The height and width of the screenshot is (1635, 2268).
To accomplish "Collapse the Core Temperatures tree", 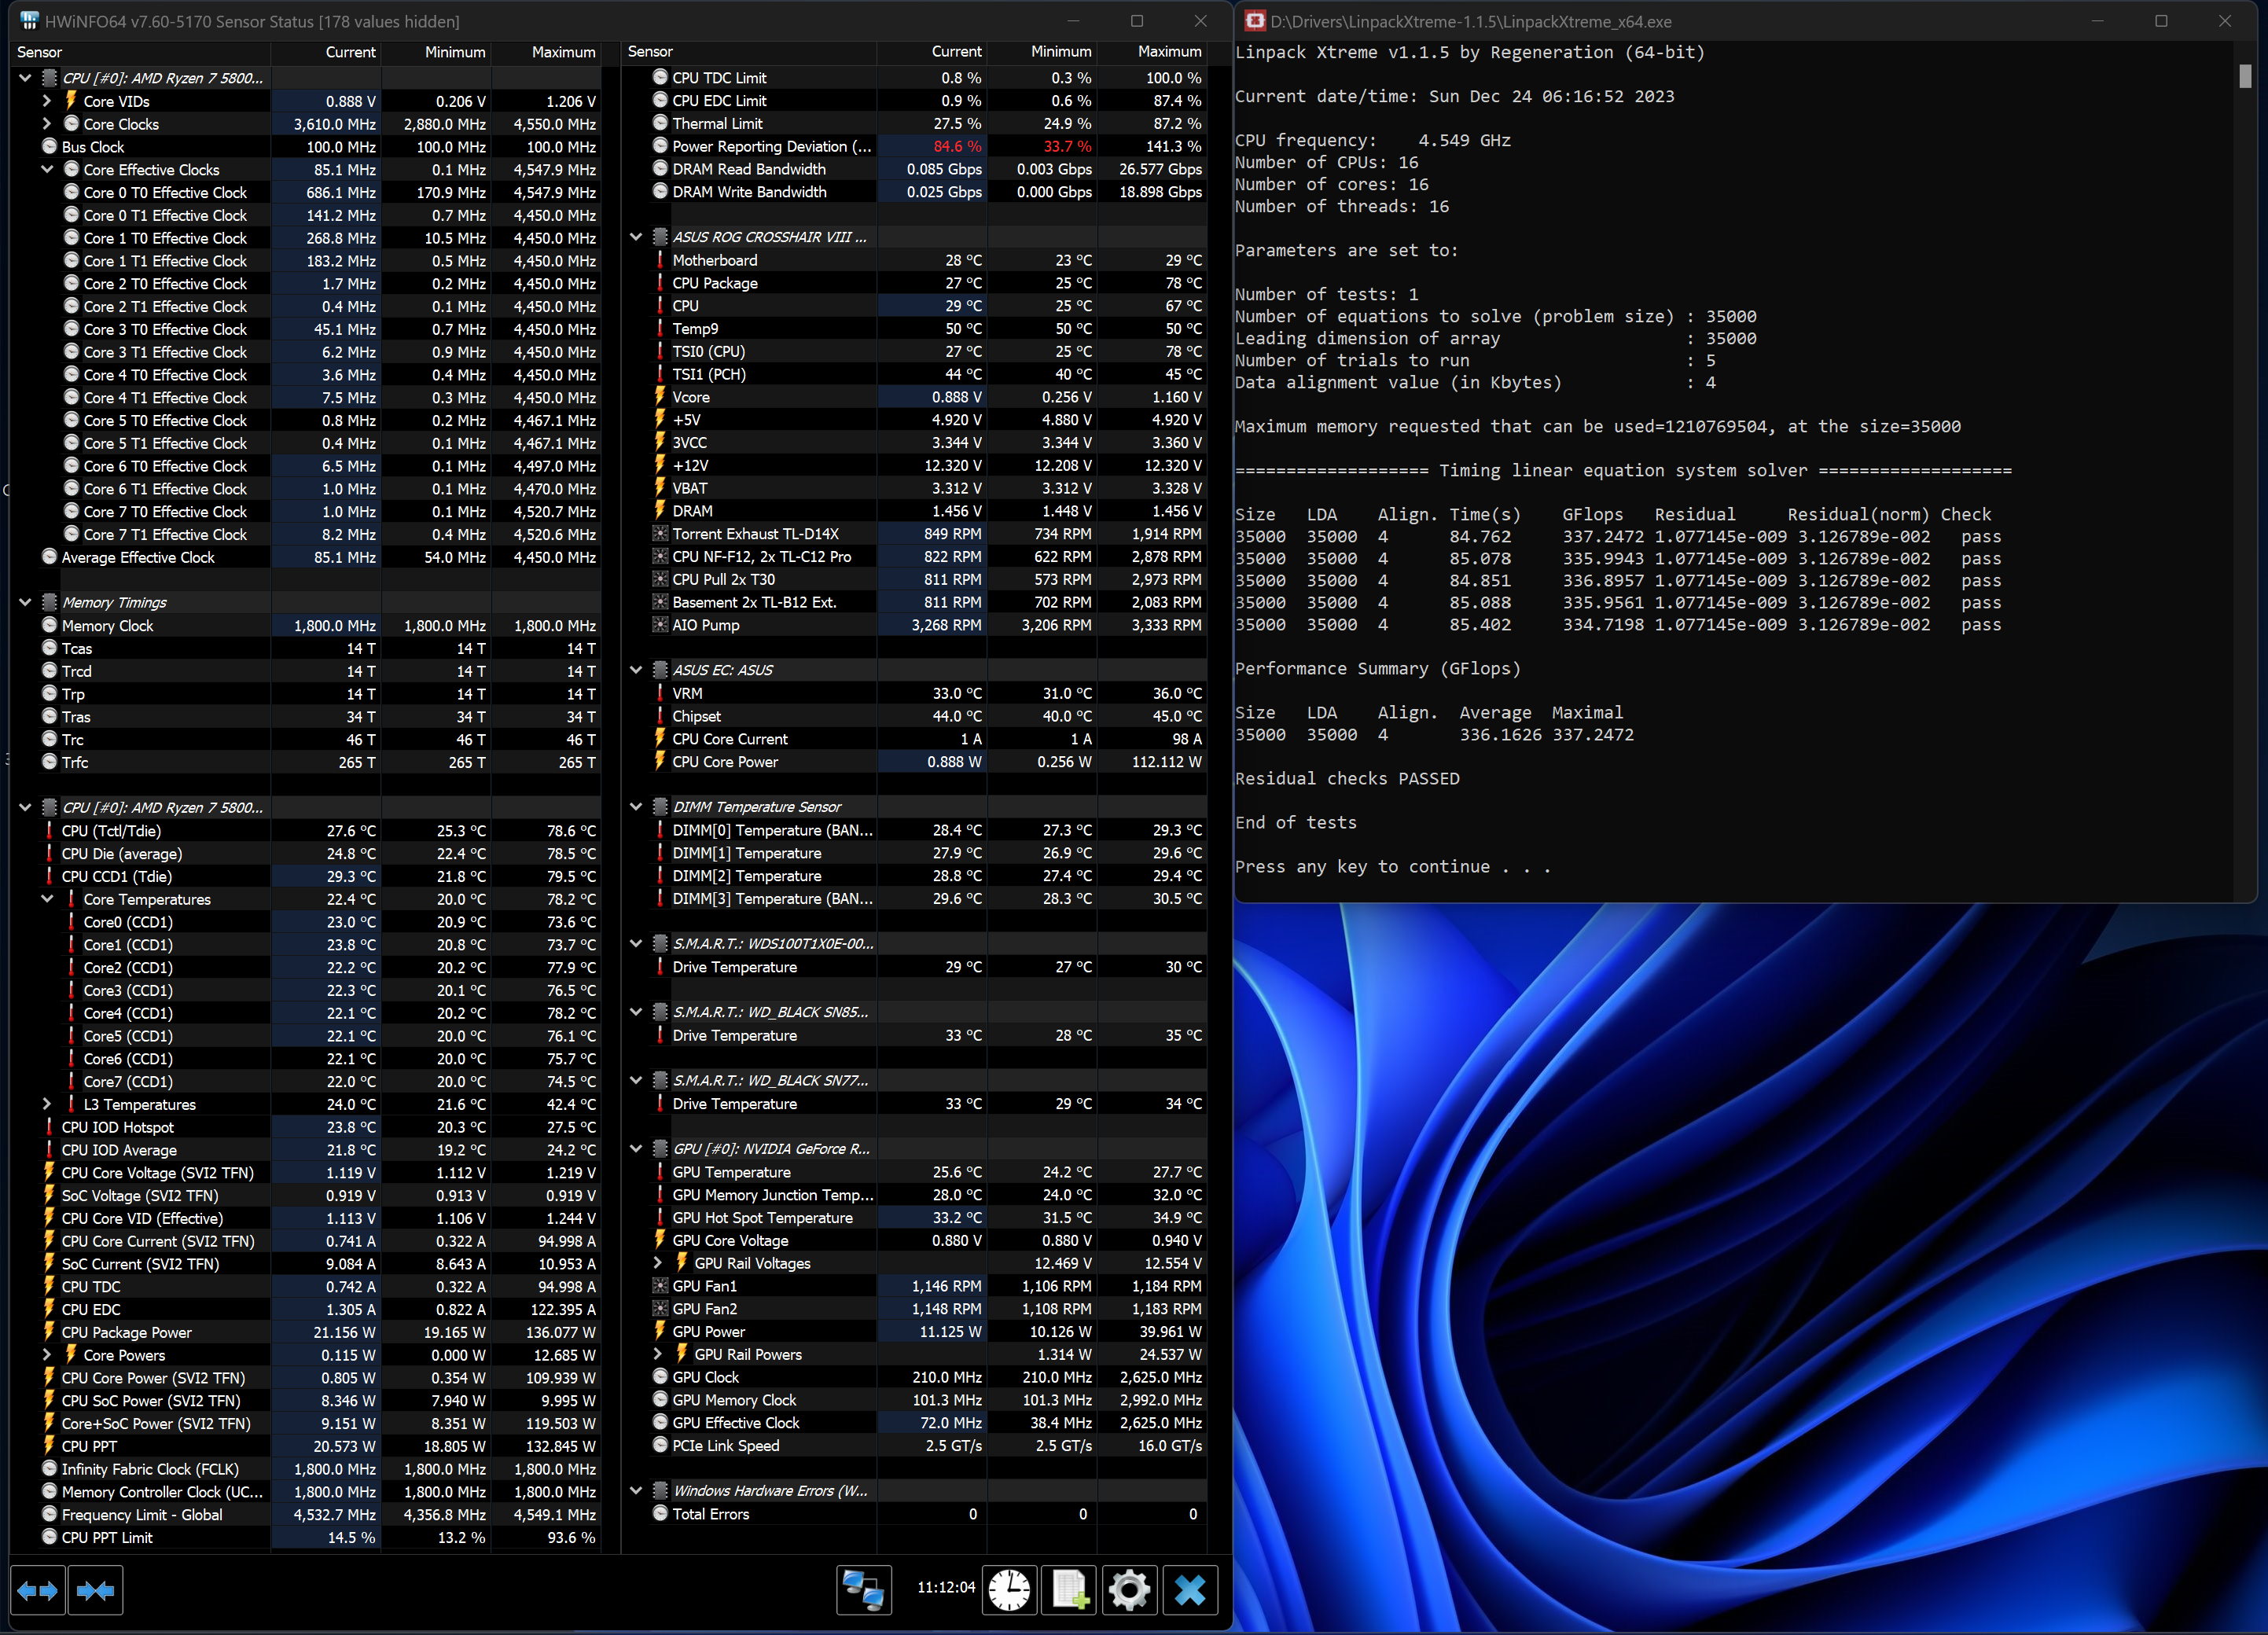I will (47, 899).
